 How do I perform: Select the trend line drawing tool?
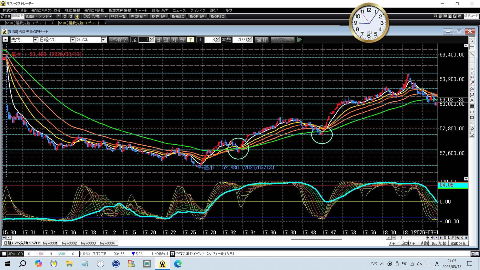point(472,54)
